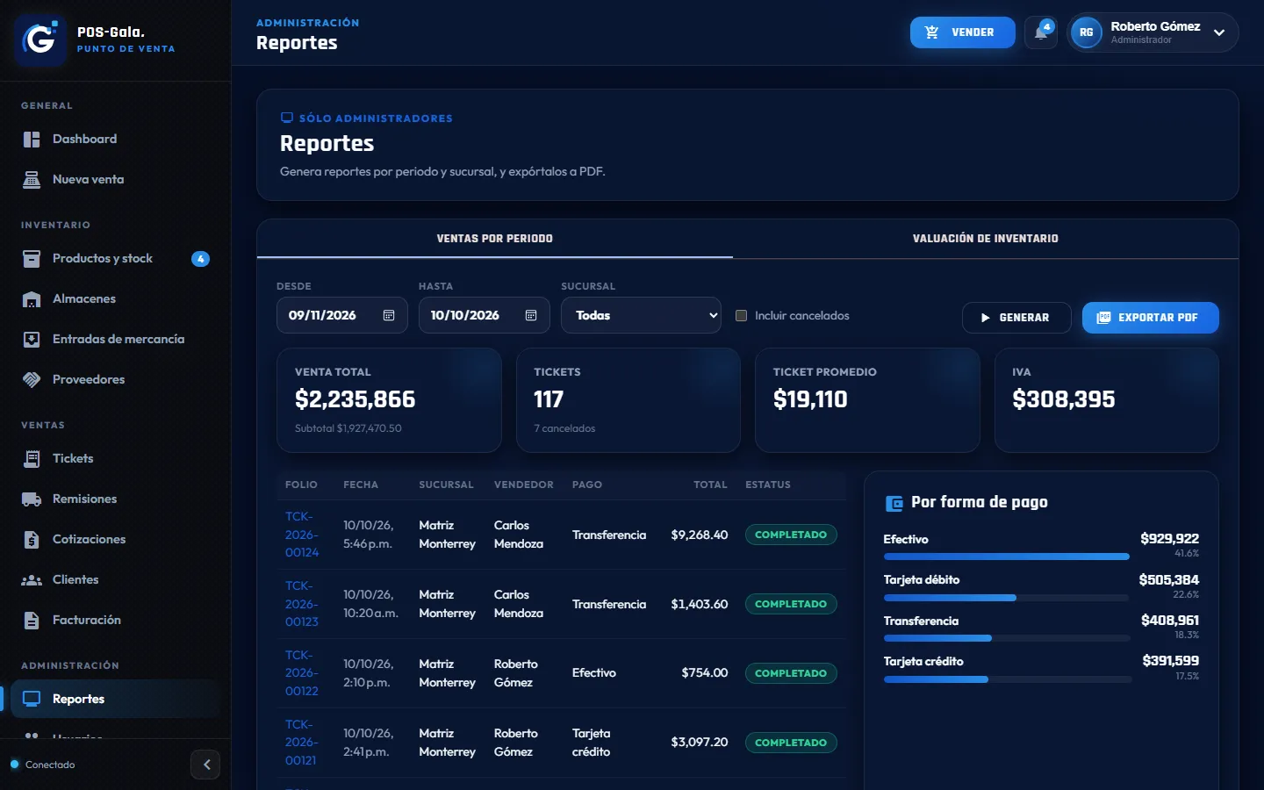The width and height of the screenshot is (1264, 790).
Task: Open calendar picker for Hasta date
Action: point(531,315)
